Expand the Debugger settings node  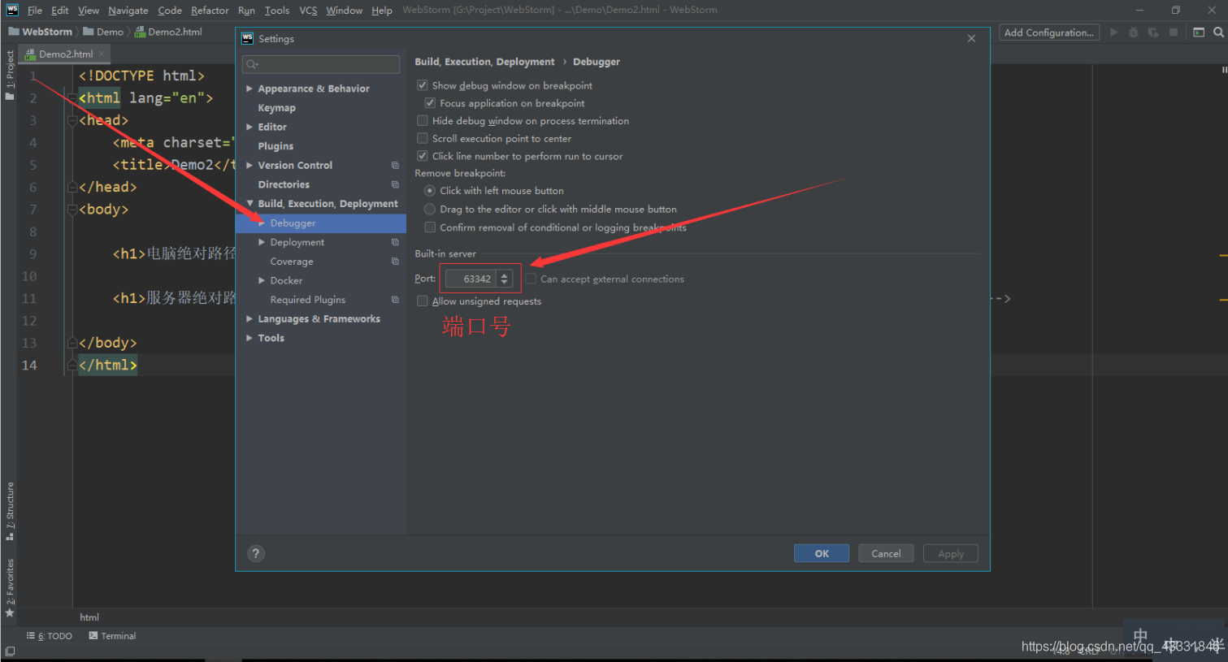coord(262,223)
